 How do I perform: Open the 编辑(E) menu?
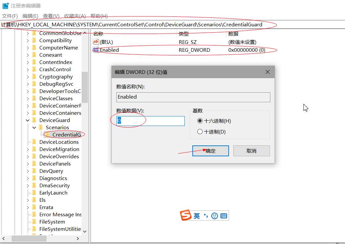[x=30, y=16]
